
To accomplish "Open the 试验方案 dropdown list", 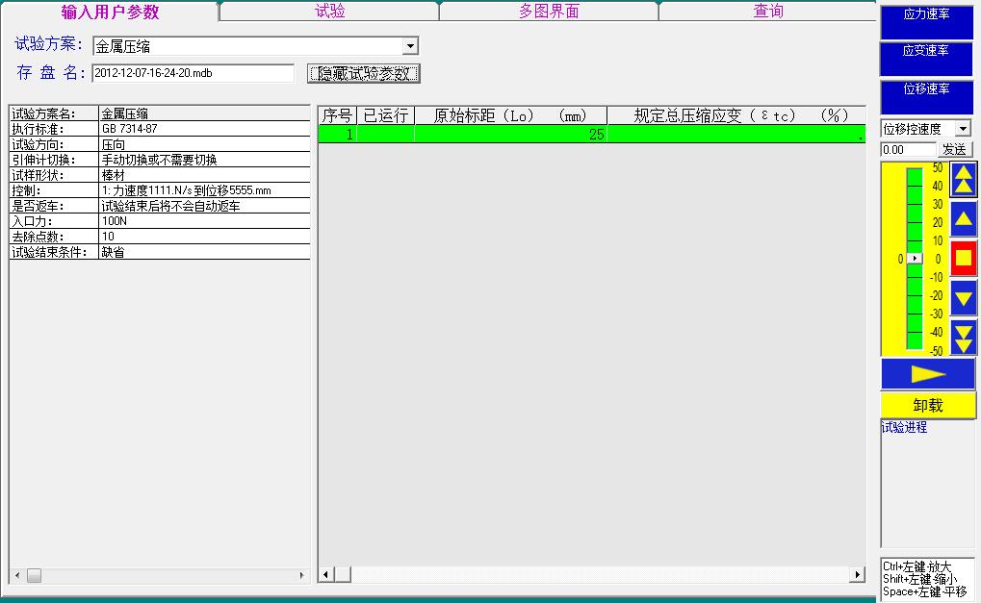I will tap(410, 46).
